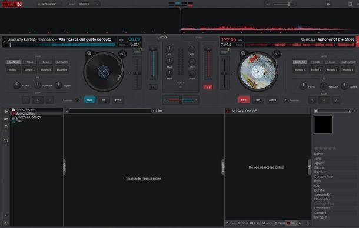Click the right turntable album-art platter
The height and width of the screenshot is (228, 359).
point(258,72)
